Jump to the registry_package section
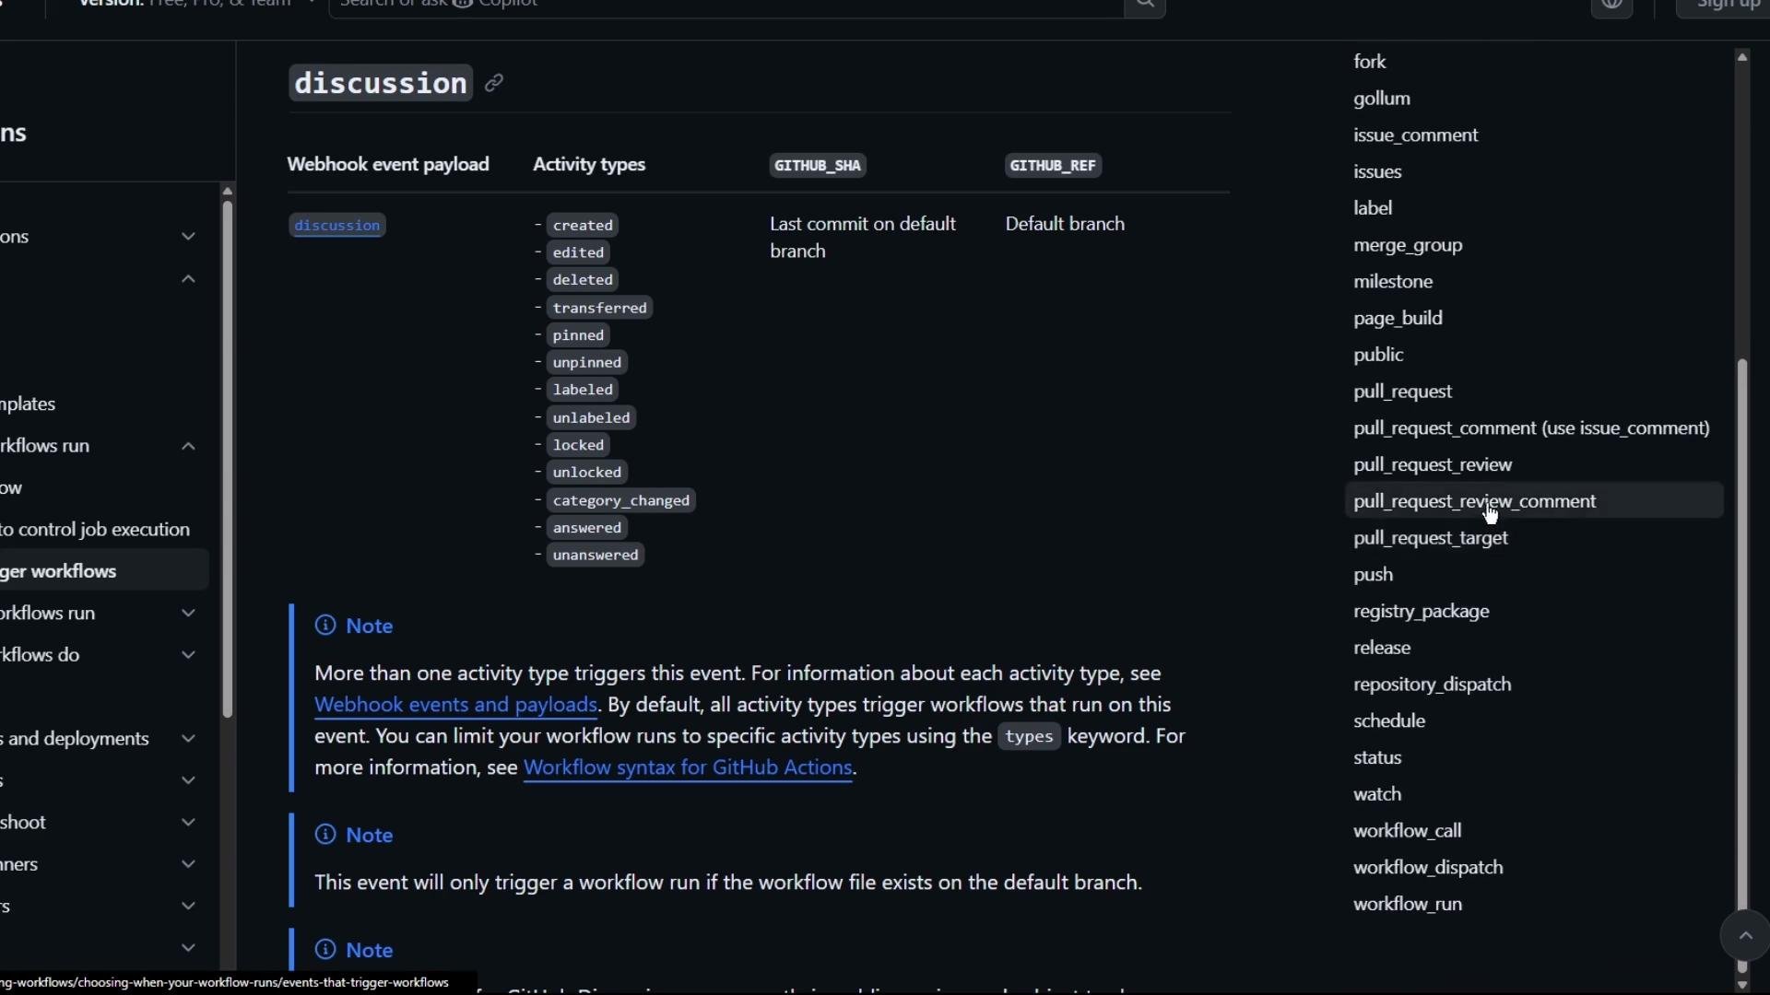1770x995 pixels. [1421, 612]
